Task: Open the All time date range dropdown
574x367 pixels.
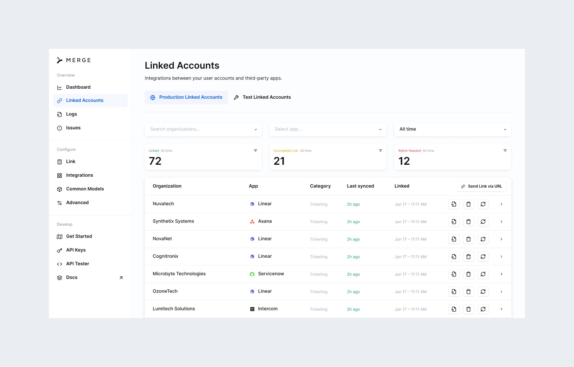Action: pos(453,129)
